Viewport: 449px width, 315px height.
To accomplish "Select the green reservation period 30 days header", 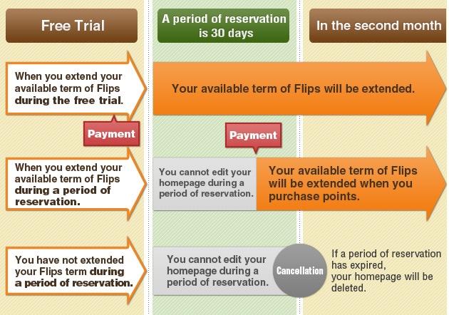I will [223, 26].
